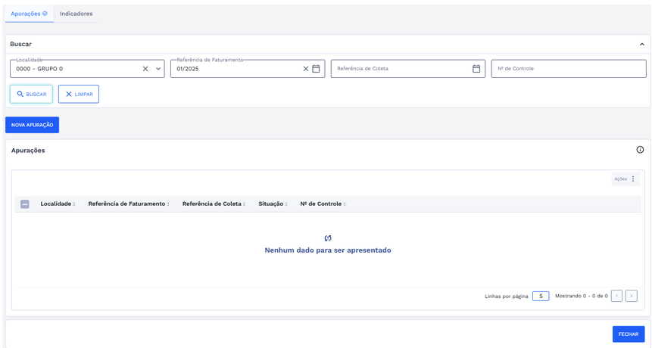Go to next page of results
The height and width of the screenshot is (348, 652).
point(631,296)
